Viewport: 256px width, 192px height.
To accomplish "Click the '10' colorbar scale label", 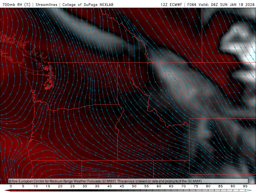I will (36, 186).
